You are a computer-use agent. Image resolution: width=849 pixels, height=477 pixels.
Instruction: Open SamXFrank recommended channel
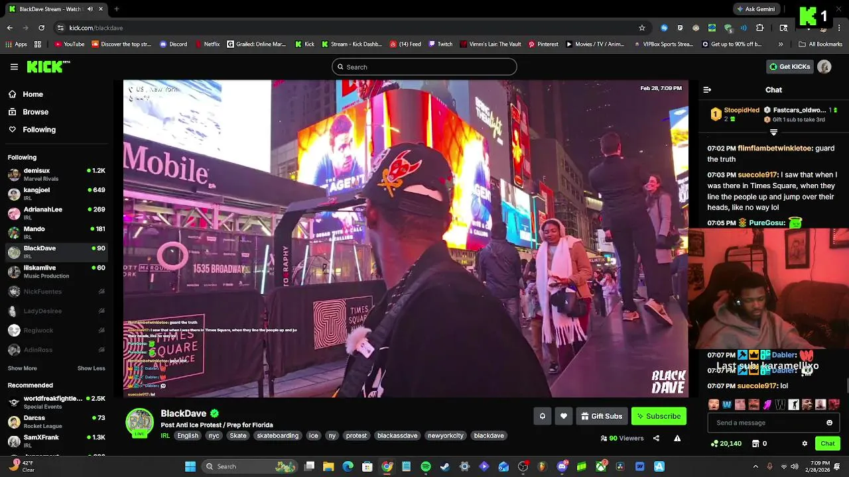pos(56,441)
